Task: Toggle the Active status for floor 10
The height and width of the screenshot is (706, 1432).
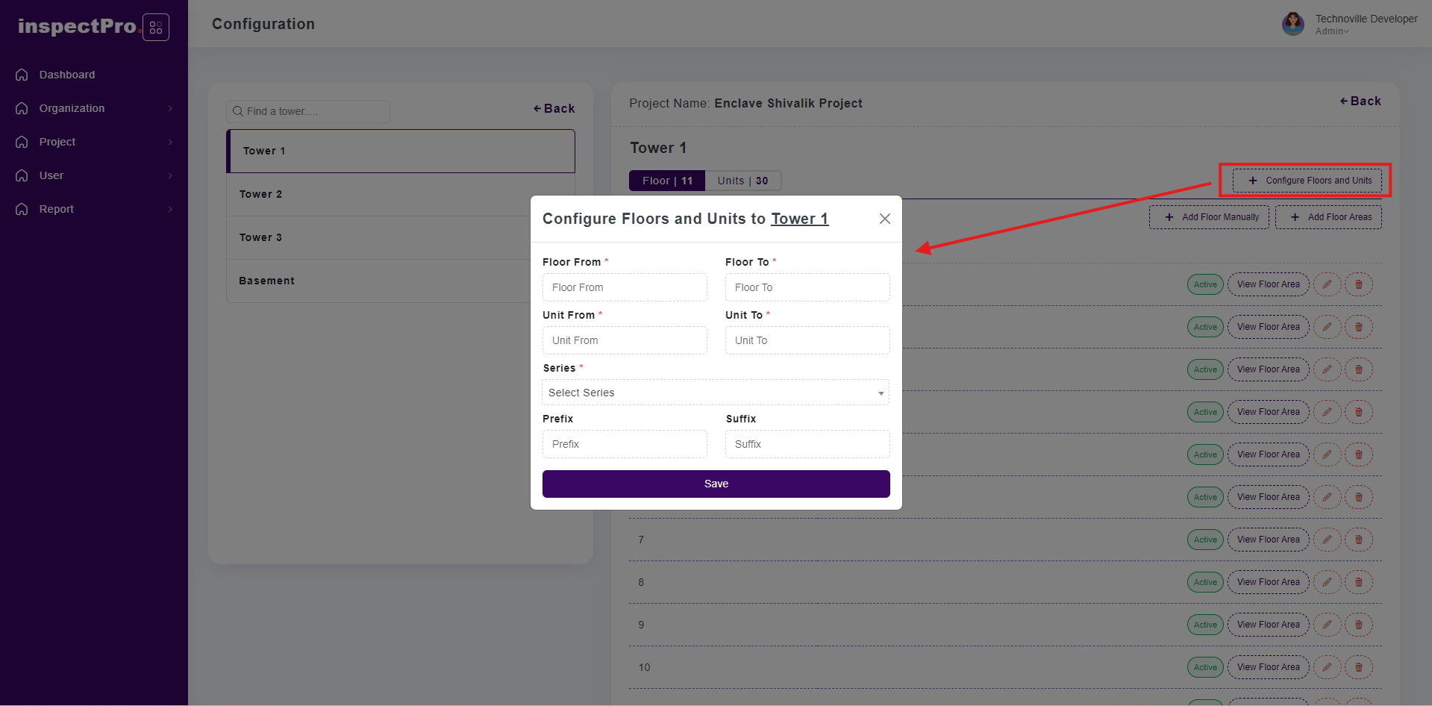Action: [1204, 667]
